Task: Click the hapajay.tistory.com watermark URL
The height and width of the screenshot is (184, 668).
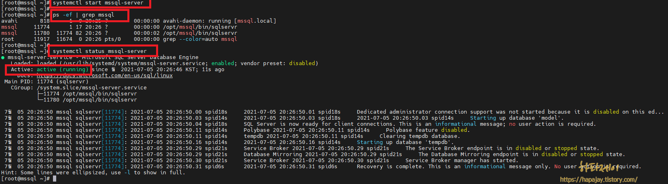Action: (598, 180)
